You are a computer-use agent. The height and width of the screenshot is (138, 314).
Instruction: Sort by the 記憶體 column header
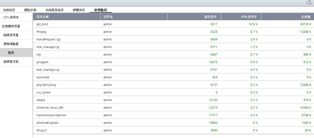tap(287, 17)
